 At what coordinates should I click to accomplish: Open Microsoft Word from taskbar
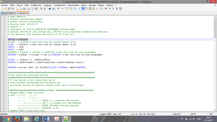point(46,119)
